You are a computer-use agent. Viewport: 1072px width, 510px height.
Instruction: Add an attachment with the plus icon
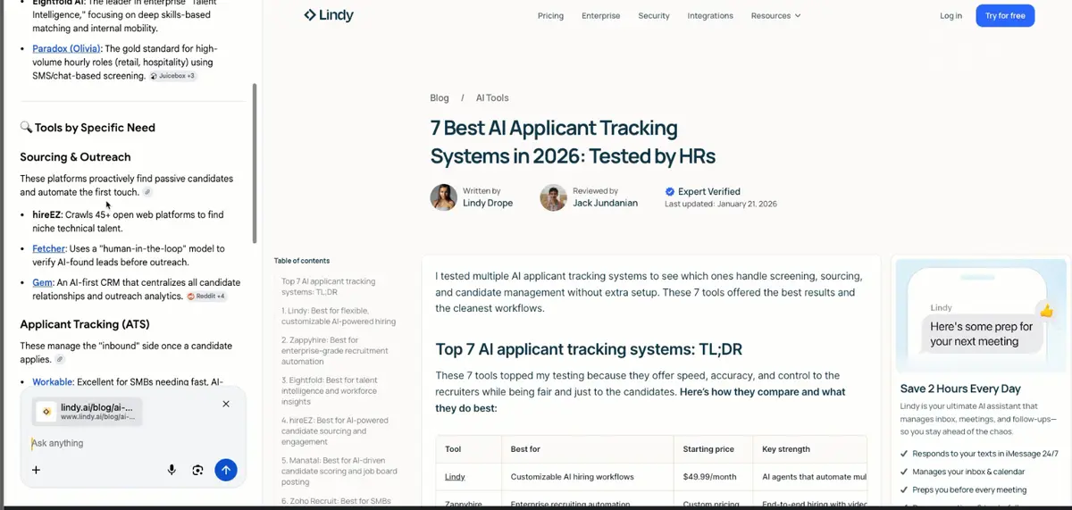coord(36,470)
